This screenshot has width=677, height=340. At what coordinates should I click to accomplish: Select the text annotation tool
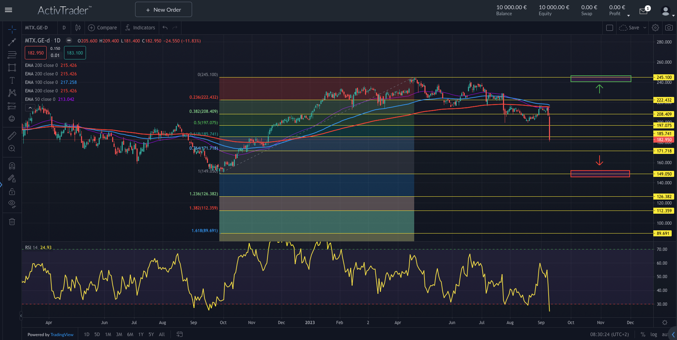click(x=12, y=80)
